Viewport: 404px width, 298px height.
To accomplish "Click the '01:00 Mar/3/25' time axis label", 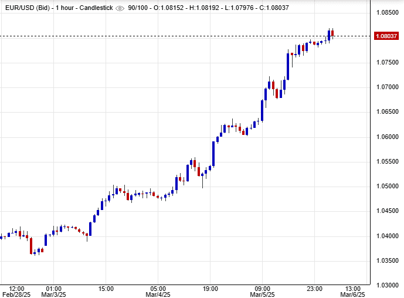I will 53,292.
